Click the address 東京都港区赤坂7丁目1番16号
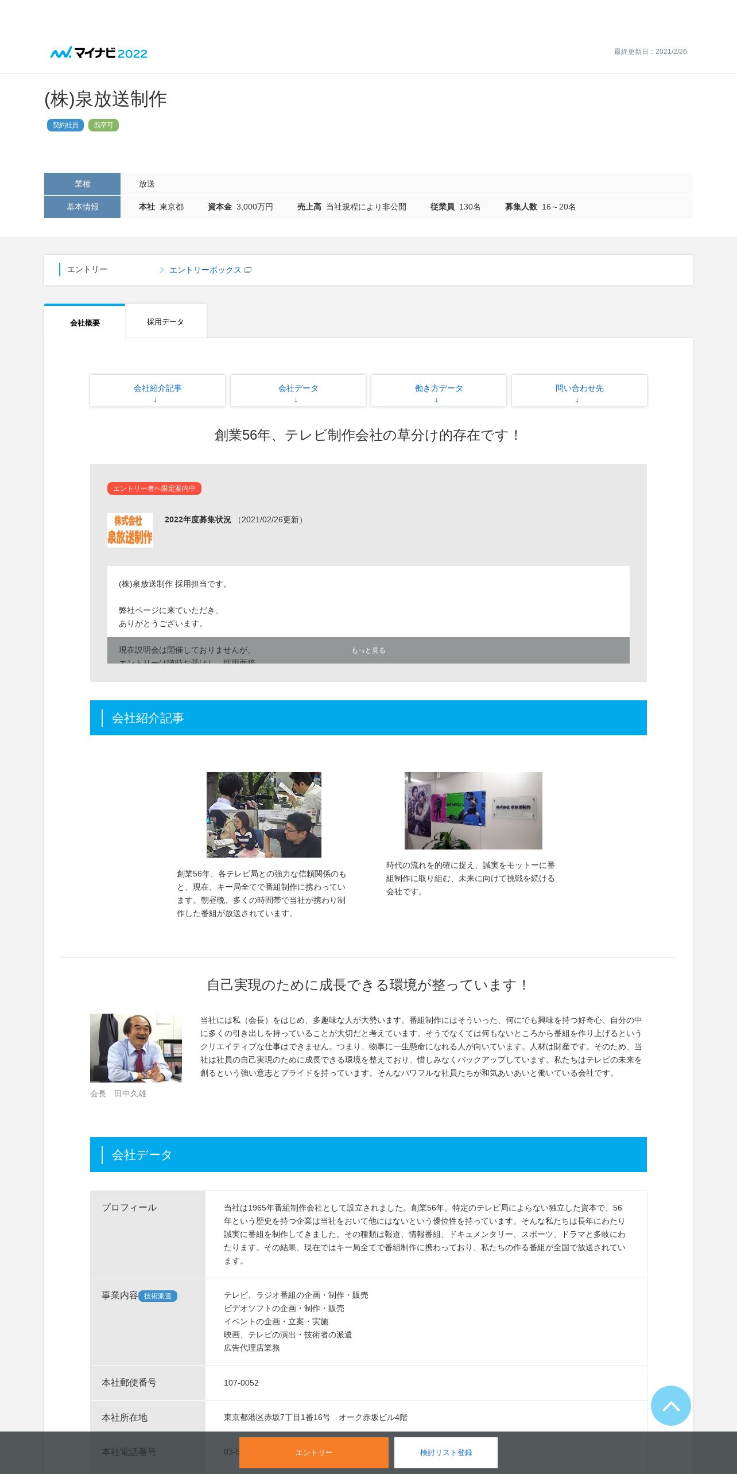Image resolution: width=737 pixels, height=1474 pixels. [x=277, y=1417]
